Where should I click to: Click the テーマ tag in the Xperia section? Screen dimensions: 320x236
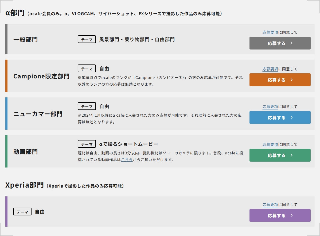(22, 212)
